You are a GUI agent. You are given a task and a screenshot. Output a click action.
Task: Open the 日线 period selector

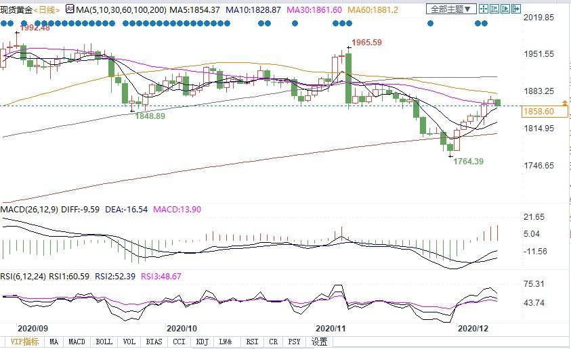[46, 9]
